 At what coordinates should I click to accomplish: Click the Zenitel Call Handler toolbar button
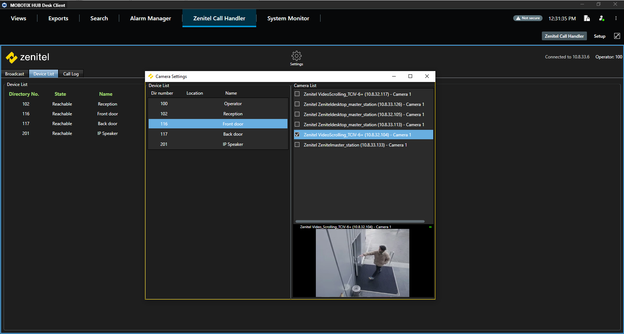tap(564, 36)
